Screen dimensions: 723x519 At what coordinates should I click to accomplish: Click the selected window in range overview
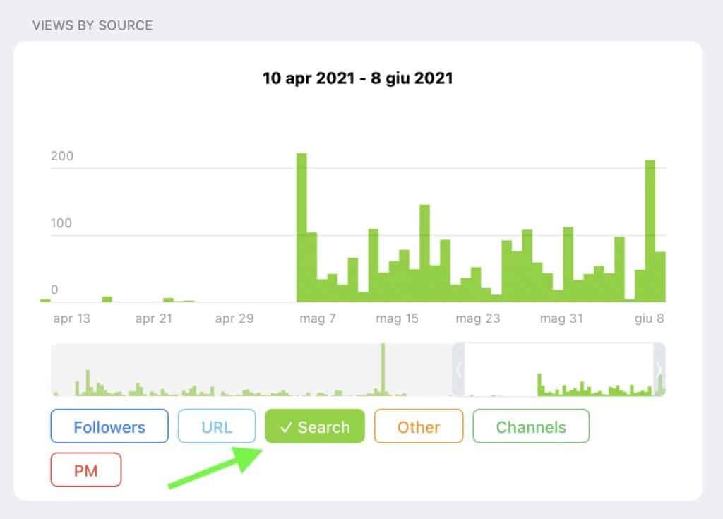click(x=559, y=369)
